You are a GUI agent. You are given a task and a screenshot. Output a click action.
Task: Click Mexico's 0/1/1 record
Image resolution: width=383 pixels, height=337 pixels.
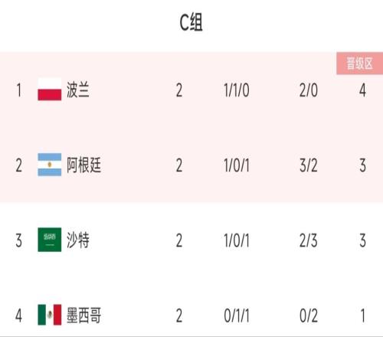pos(237,316)
